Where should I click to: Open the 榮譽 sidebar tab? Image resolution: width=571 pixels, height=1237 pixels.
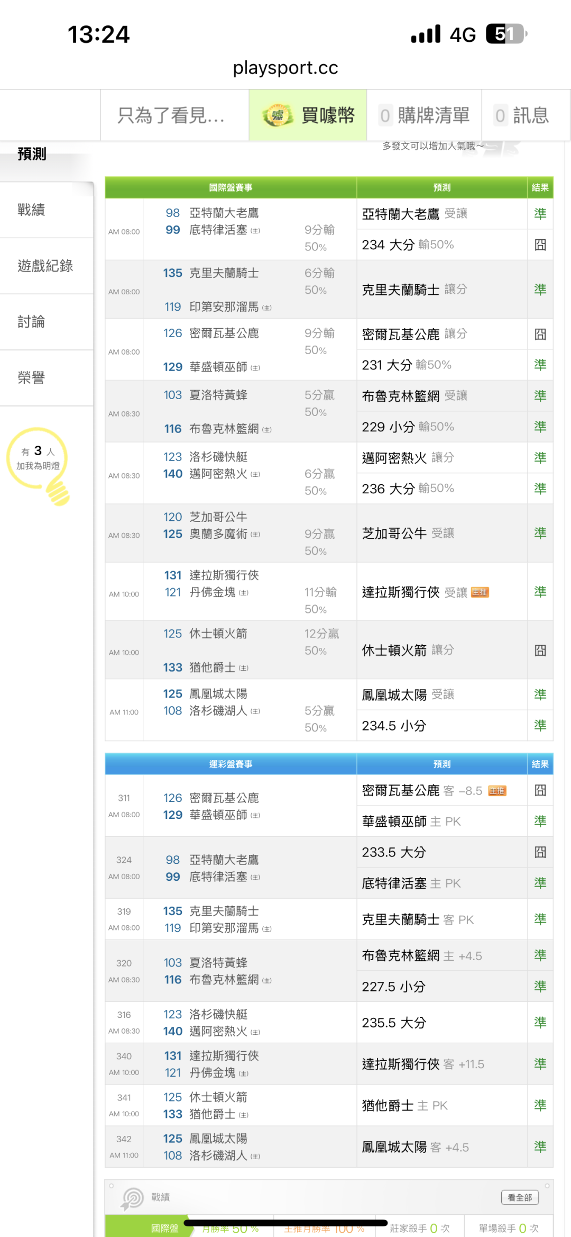click(x=32, y=378)
